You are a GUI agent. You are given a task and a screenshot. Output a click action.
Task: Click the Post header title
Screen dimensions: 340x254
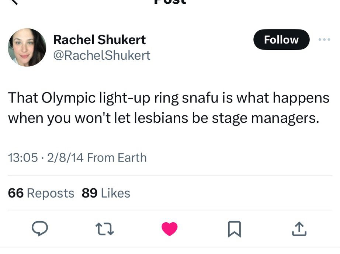[170, 2]
